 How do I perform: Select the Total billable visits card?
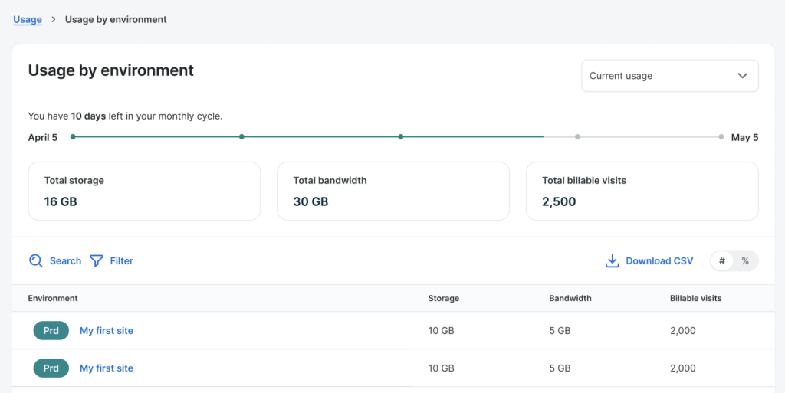[642, 191]
